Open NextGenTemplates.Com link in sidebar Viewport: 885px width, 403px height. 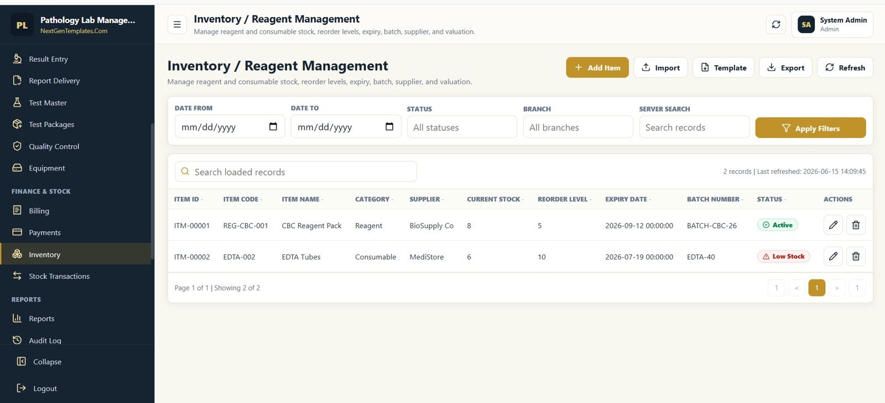[74, 31]
